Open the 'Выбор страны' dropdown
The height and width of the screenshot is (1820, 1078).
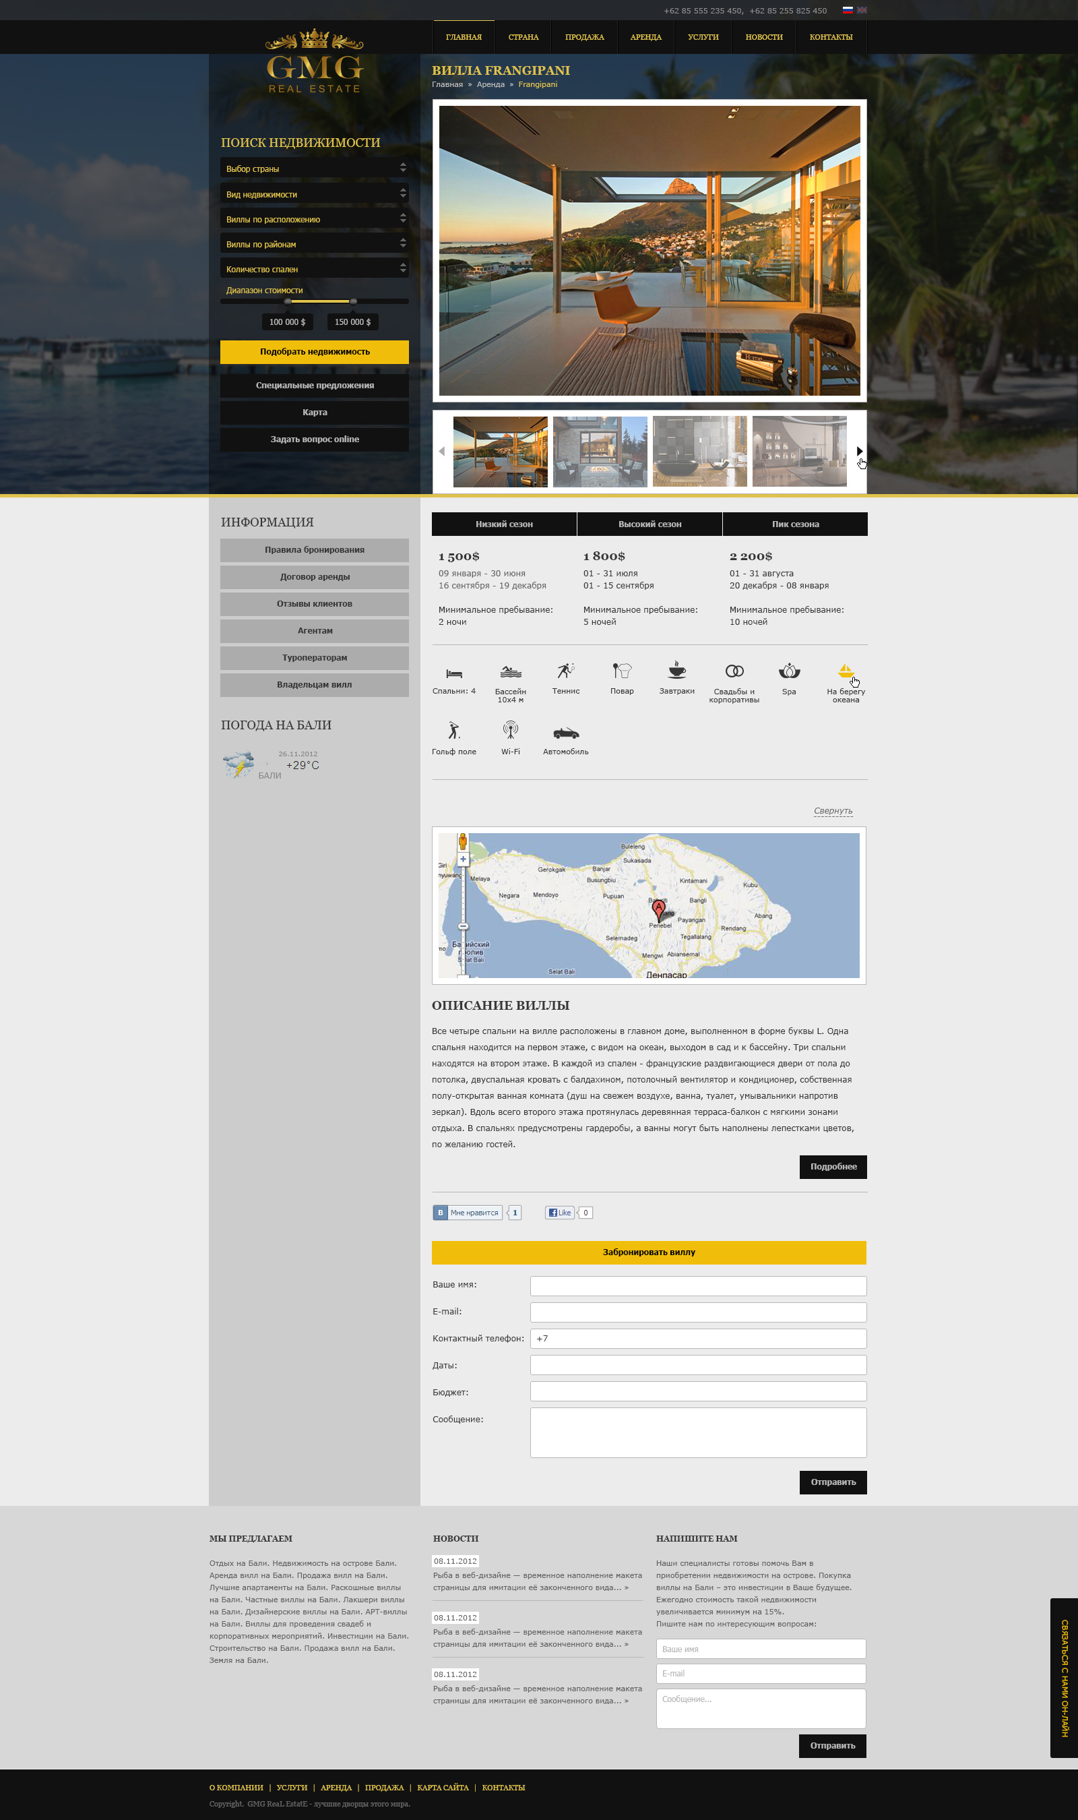(315, 168)
